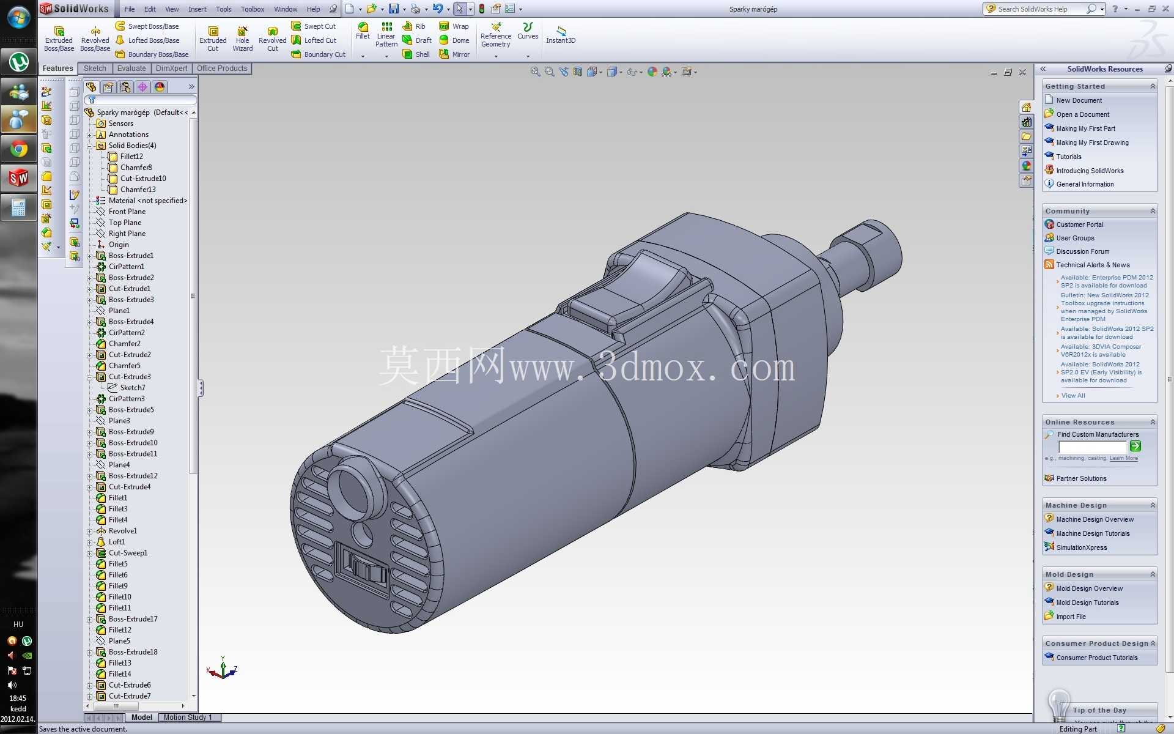Open the Tools menu
Image resolution: width=1174 pixels, height=734 pixels.
tap(223, 9)
